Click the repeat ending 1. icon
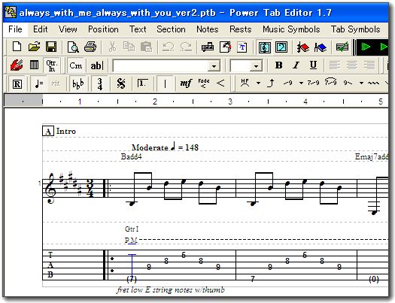The width and height of the screenshot is (395, 303). click(x=142, y=83)
